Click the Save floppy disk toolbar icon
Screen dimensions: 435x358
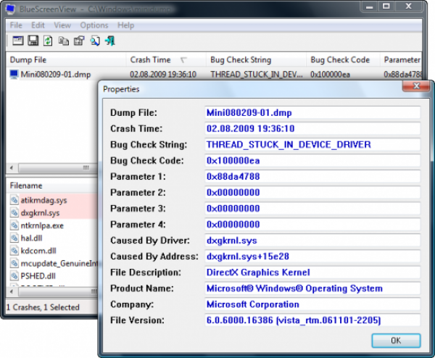pos(33,40)
